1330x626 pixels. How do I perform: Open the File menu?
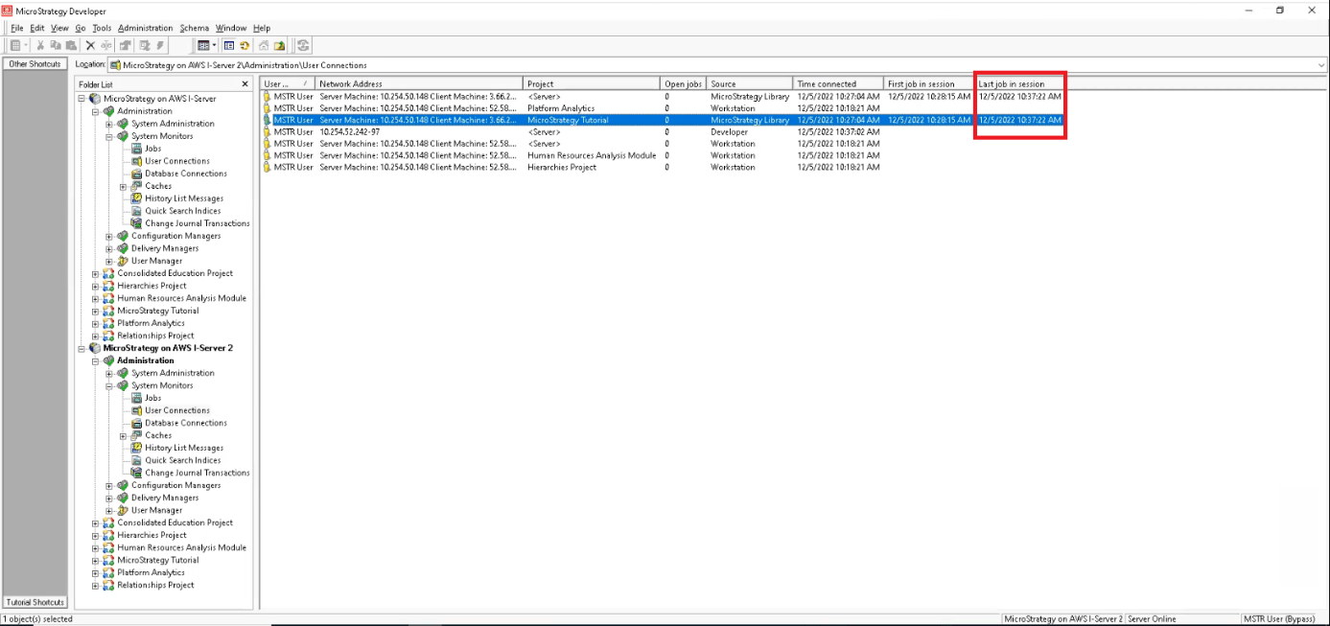pyautogui.click(x=17, y=28)
